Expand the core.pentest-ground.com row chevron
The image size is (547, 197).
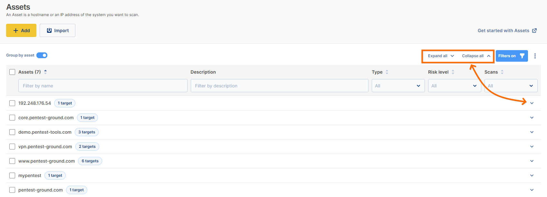coord(532,118)
